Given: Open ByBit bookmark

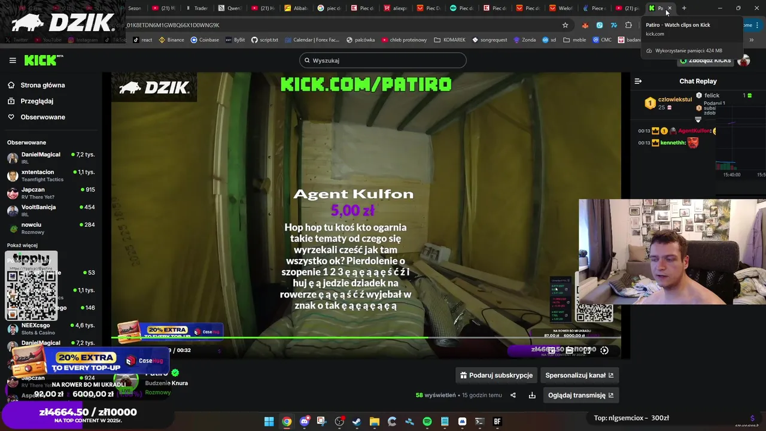Looking at the screenshot, I should tap(235, 40).
